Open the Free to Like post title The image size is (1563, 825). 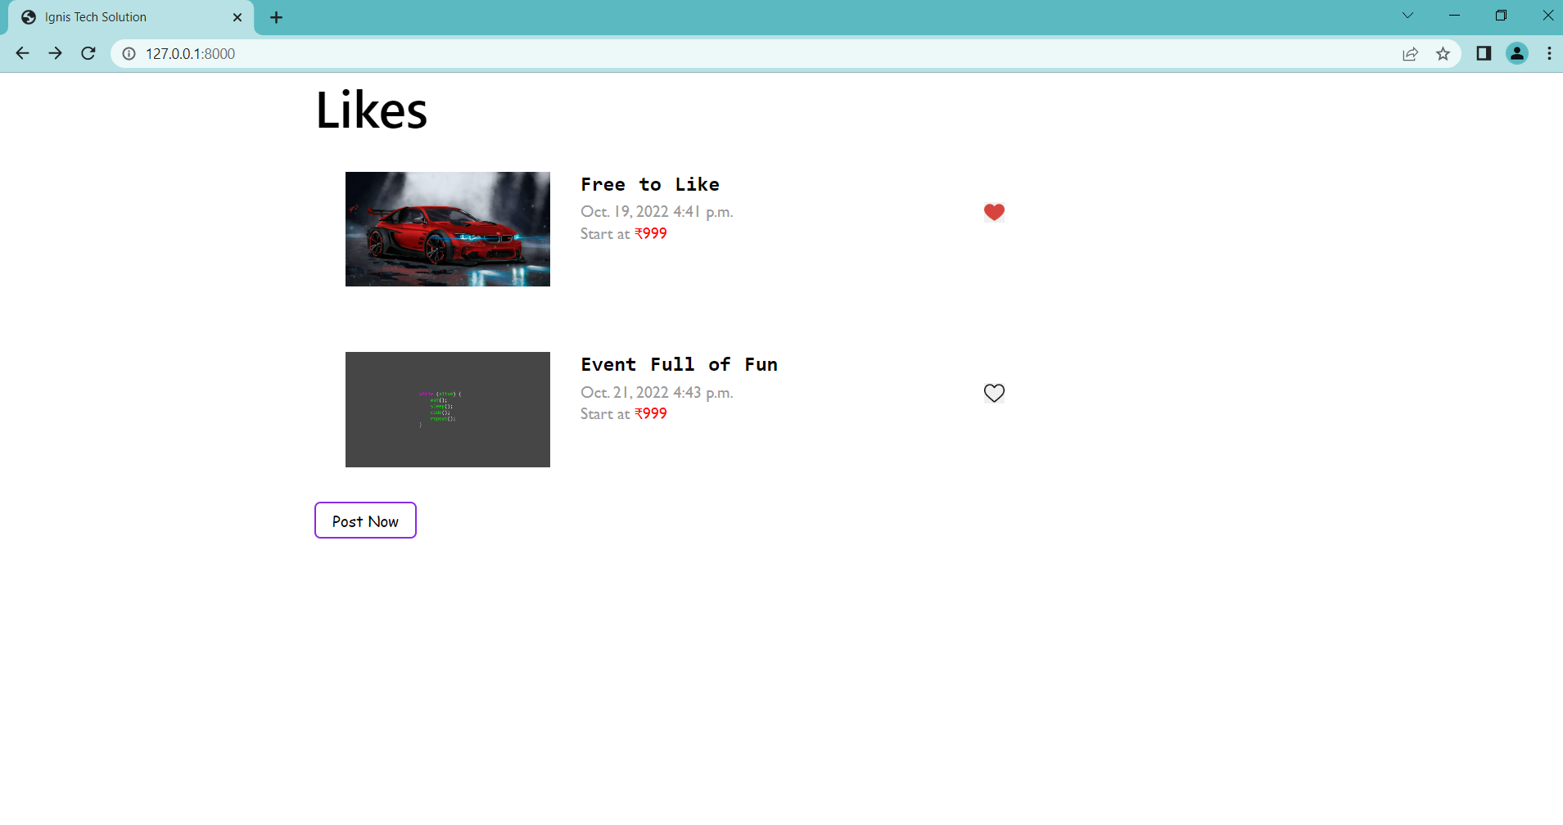click(x=649, y=184)
